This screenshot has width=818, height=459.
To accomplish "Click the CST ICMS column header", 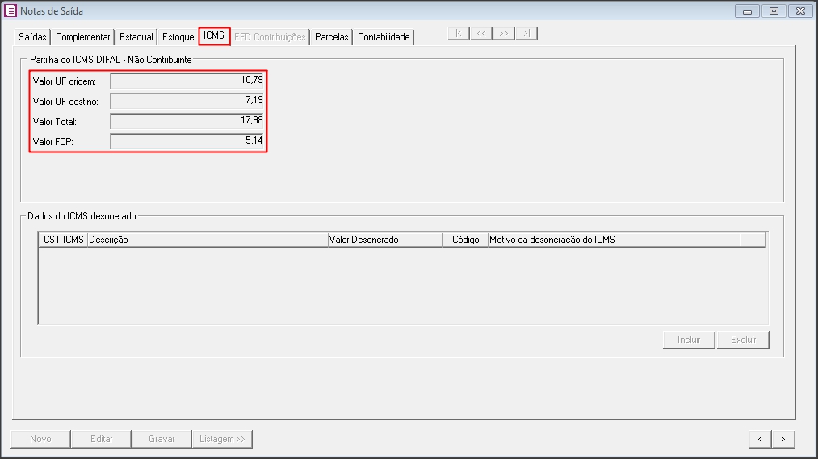I will coord(63,240).
